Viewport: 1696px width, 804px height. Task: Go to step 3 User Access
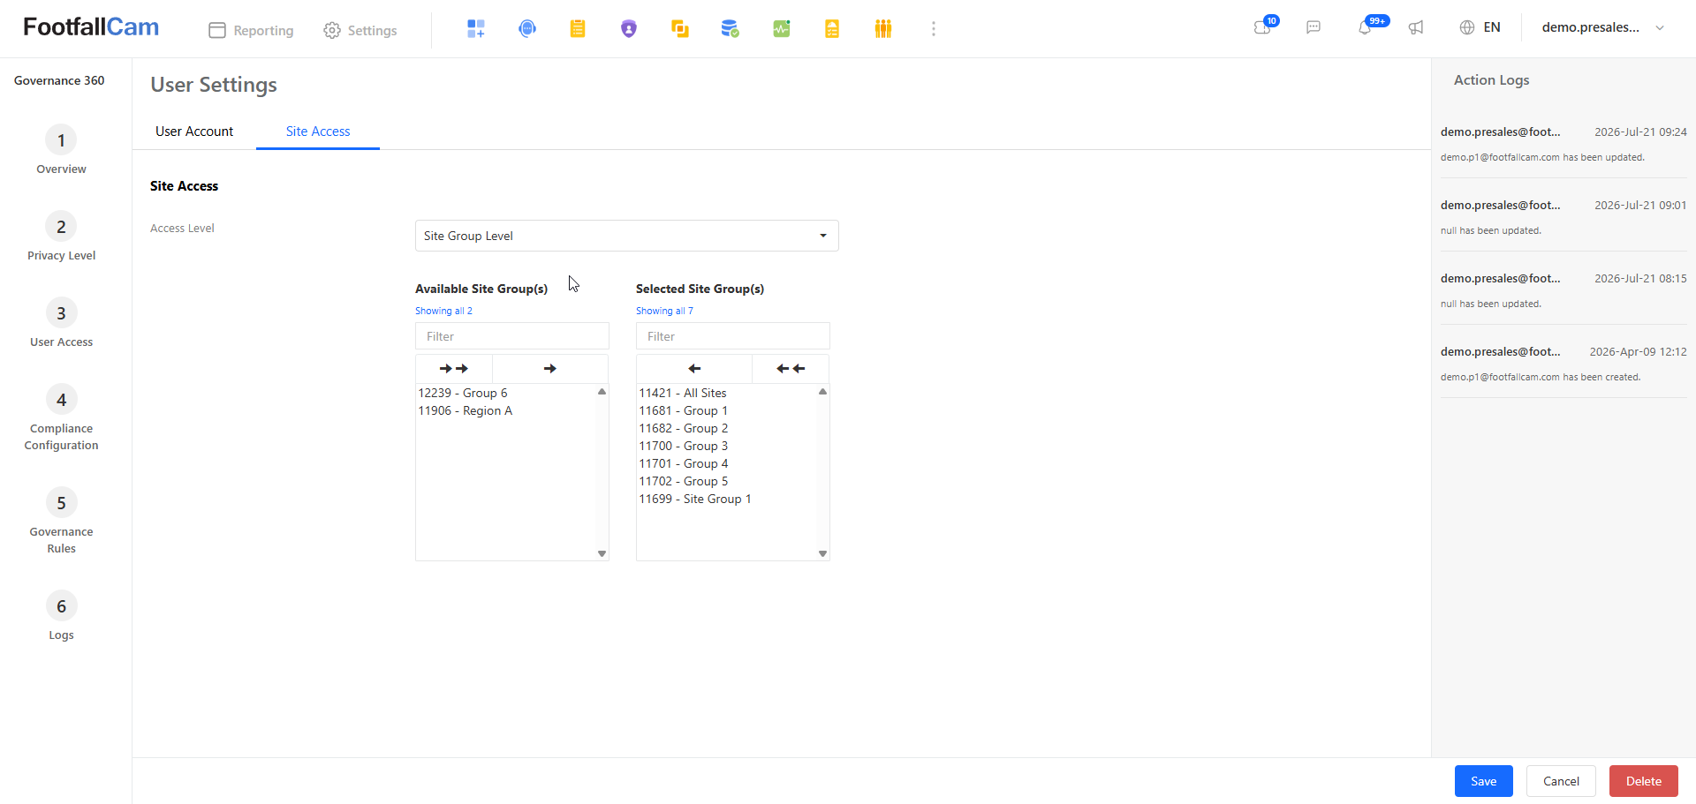click(x=61, y=323)
